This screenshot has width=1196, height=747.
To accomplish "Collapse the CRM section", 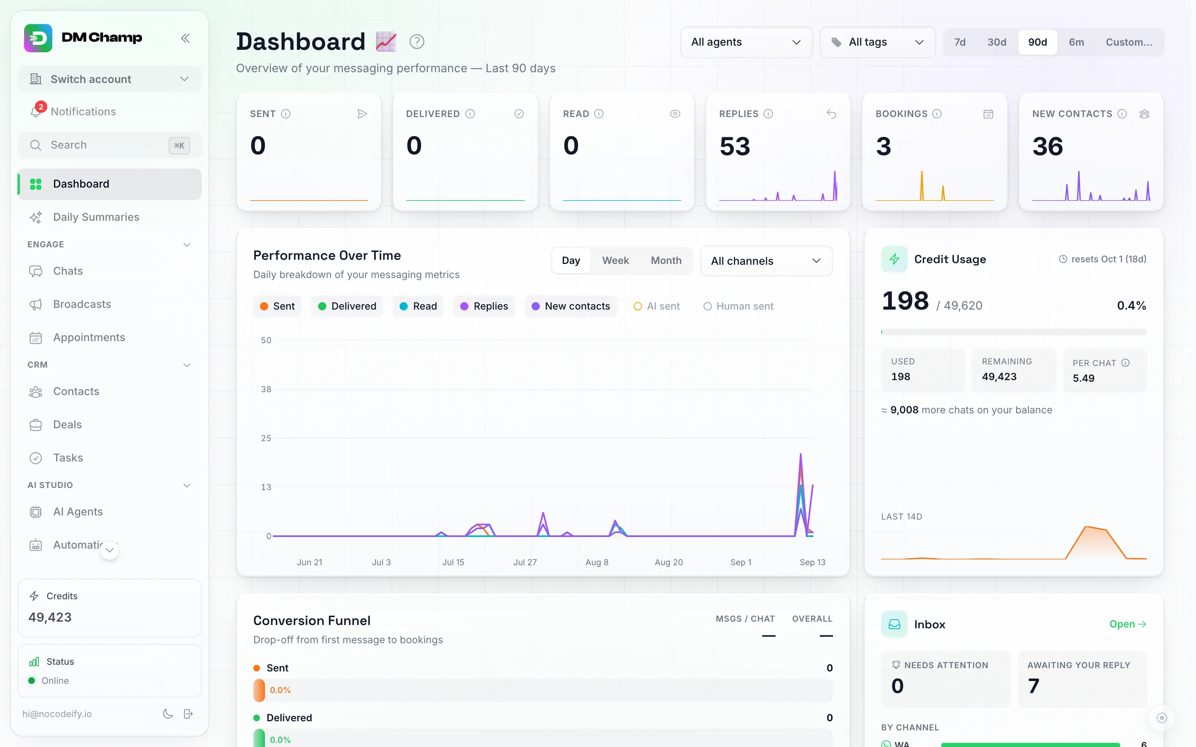I will (109, 365).
